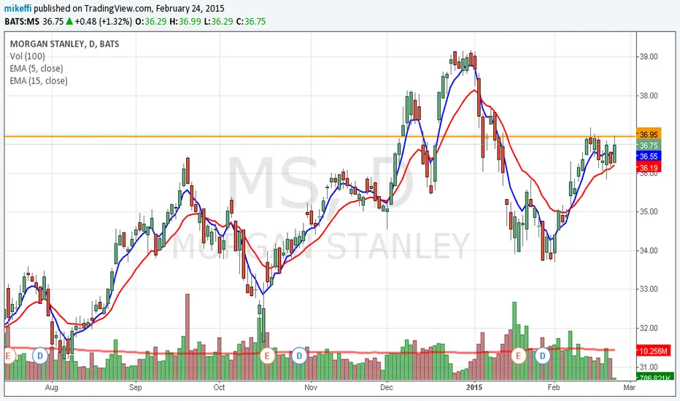Click the 'Vol (100)' indicator legend

pyautogui.click(x=27, y=56)
